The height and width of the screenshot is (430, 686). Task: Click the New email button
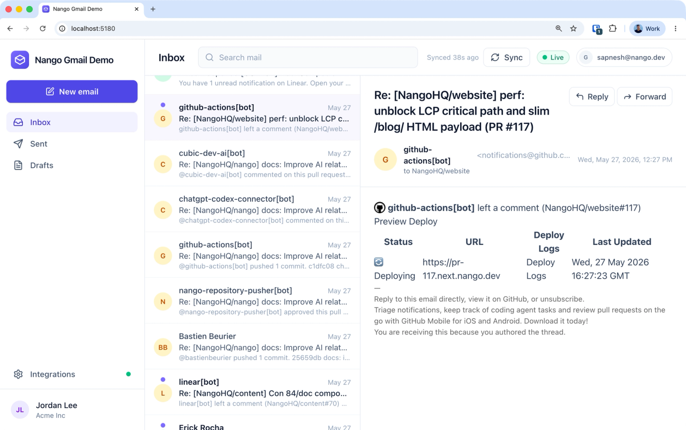[72, 91]
